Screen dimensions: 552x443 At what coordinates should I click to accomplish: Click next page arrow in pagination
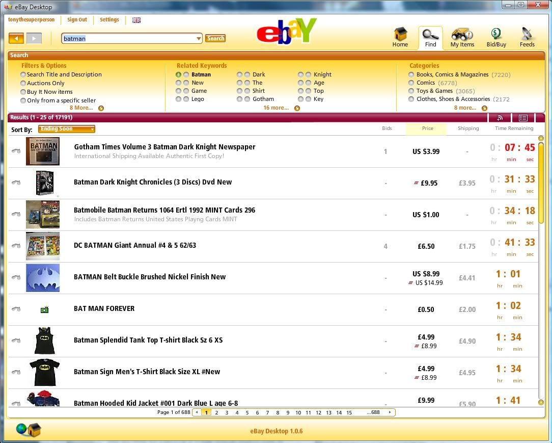(x=390, y=412)
